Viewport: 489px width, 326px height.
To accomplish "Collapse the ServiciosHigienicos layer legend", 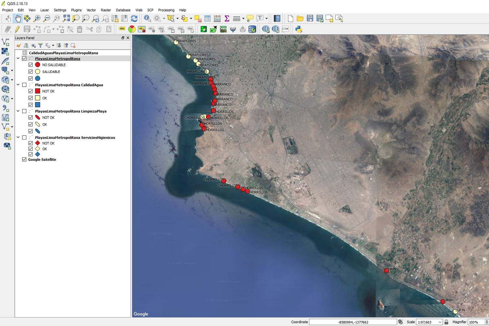I will point(18,138).
